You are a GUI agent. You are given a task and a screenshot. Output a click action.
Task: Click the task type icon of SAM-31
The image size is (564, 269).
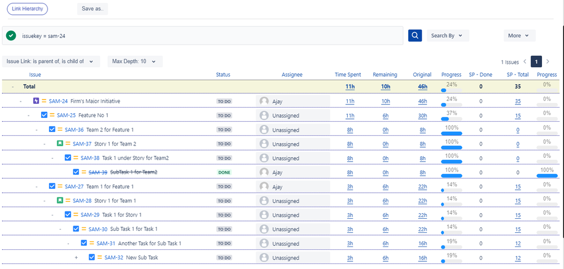tap(84, 243)
